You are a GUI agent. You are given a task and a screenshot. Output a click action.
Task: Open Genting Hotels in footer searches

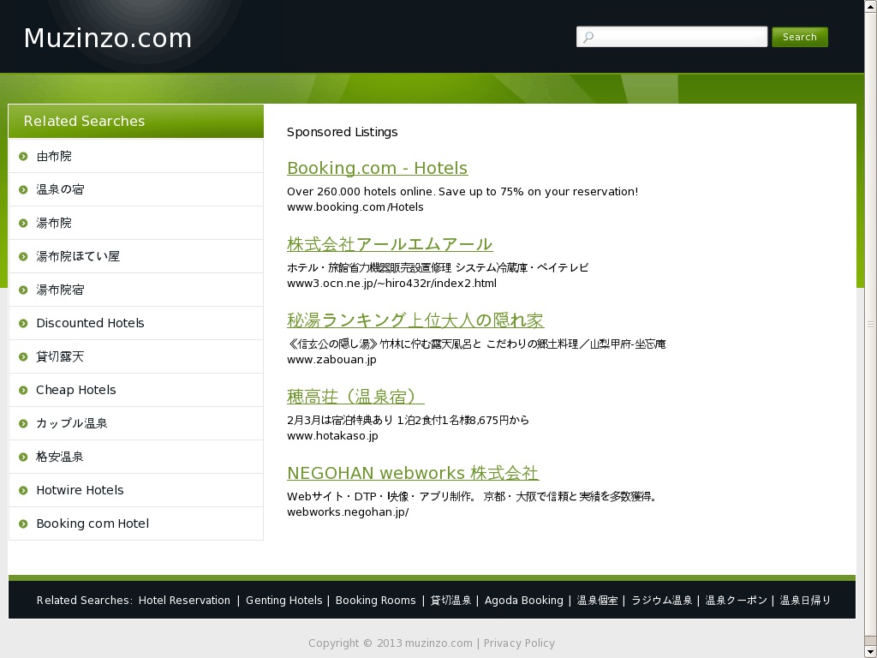pyautogui.click(x=284, y=601)
